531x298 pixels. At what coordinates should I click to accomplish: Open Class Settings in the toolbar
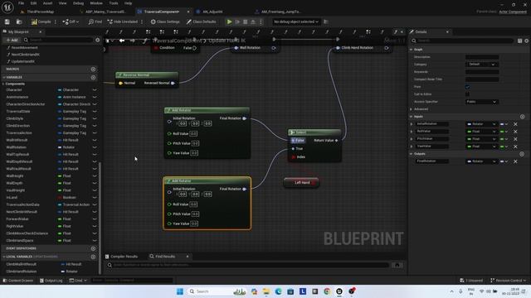pyautogui.click(x=165, y=22)
